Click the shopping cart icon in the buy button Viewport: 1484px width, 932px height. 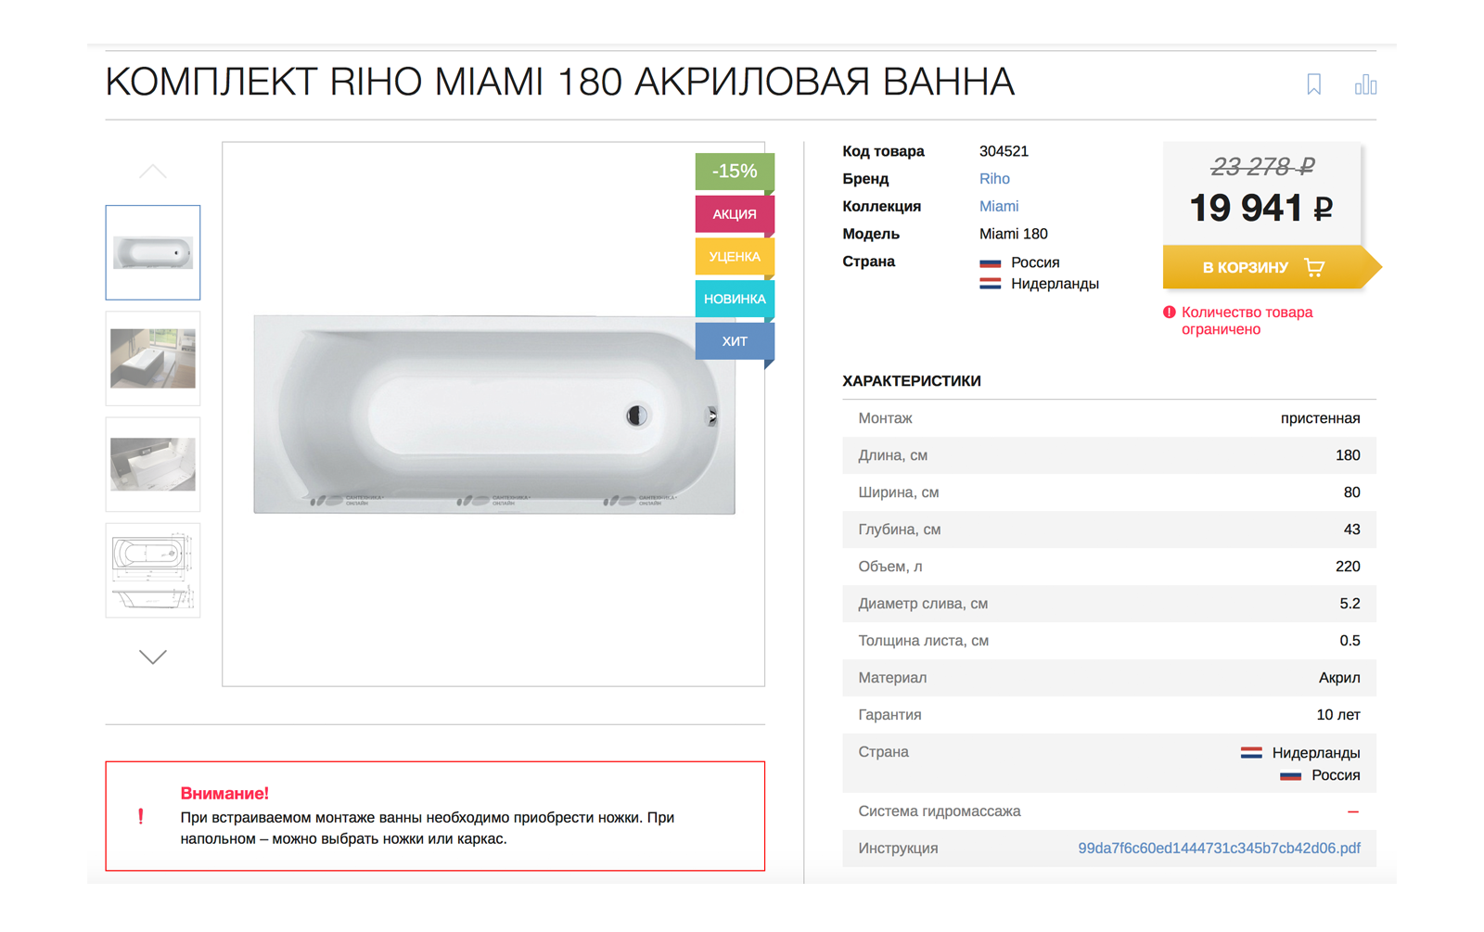(1314, 267)
